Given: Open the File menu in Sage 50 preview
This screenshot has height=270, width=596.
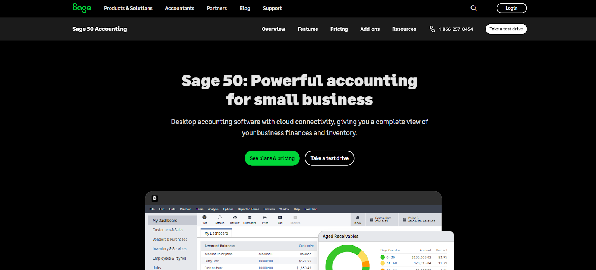Looking at the screenshot, I should (152, 209).
